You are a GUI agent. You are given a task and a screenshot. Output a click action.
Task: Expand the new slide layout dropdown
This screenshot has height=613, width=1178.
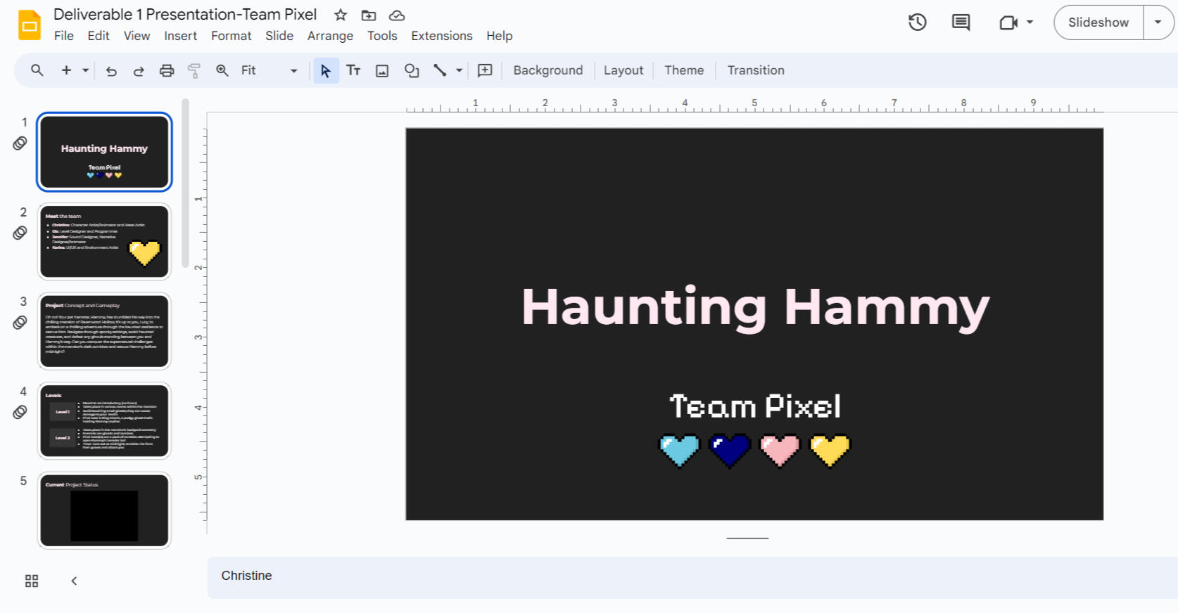click(85, 70)
